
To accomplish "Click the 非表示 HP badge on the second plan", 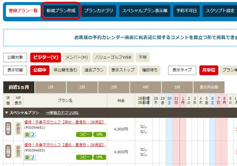I will [18, 151].
